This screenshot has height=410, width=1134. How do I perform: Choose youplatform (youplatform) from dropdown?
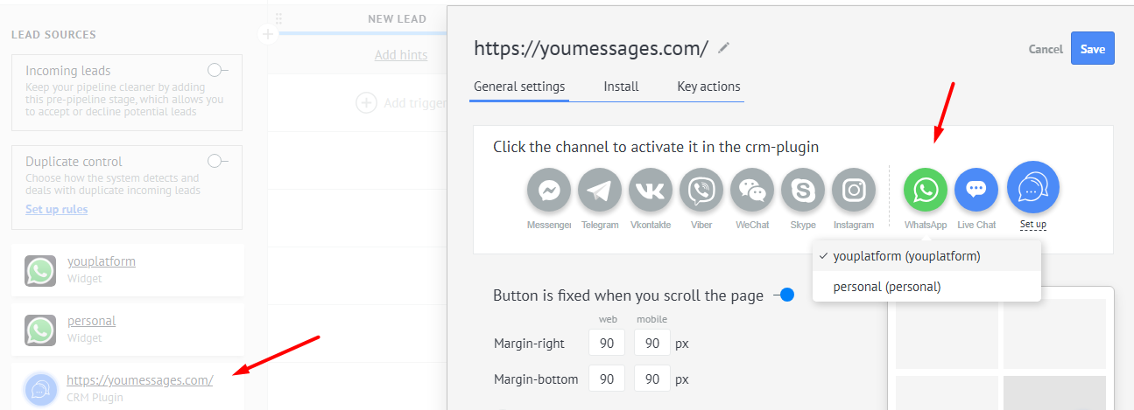click(x=906, y=256)
